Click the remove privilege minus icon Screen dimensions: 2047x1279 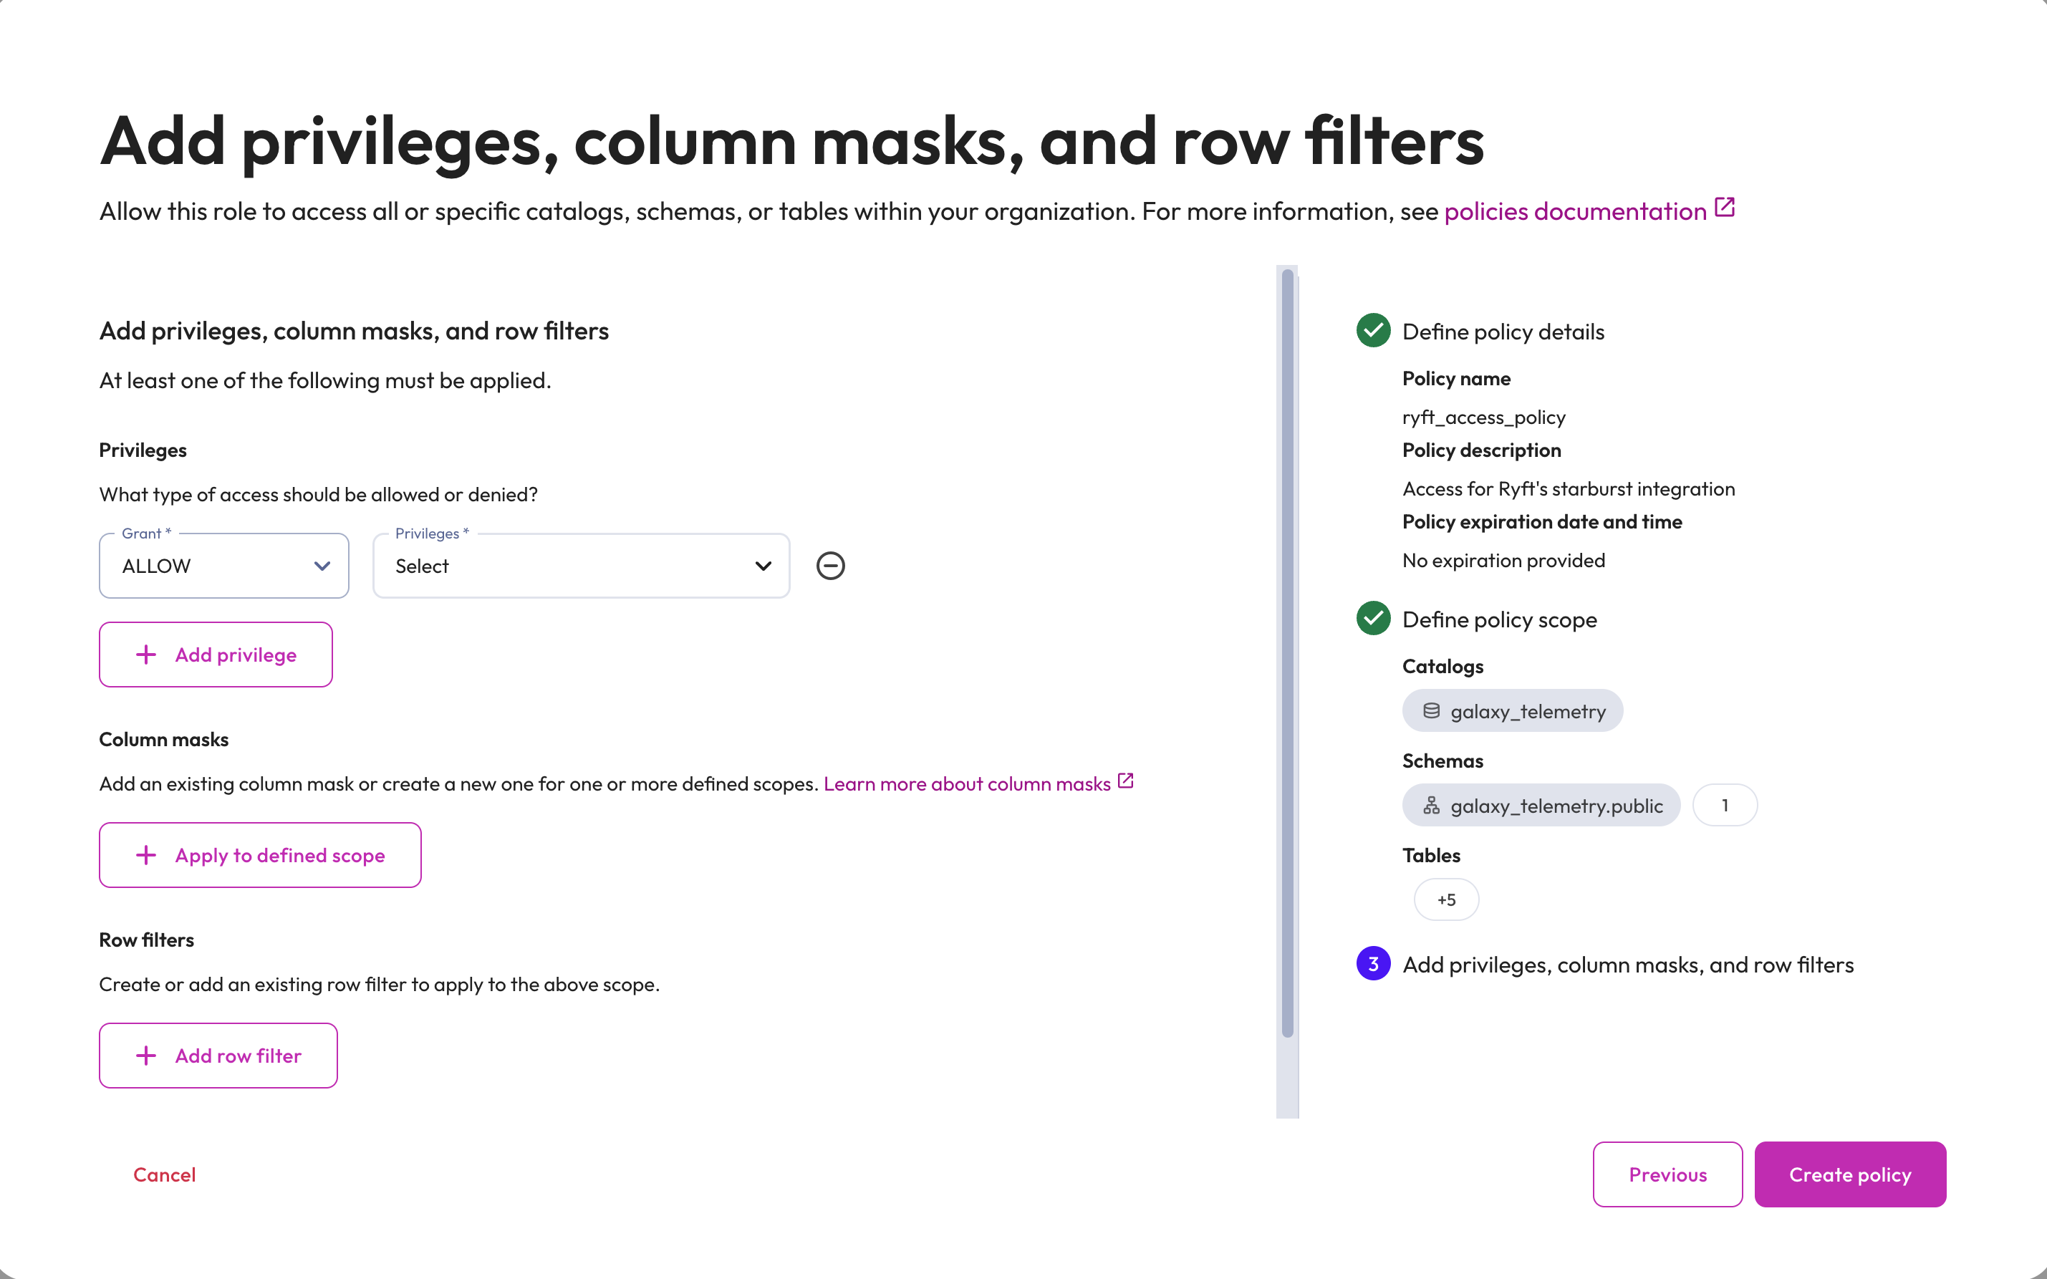(x=830, y=566)
